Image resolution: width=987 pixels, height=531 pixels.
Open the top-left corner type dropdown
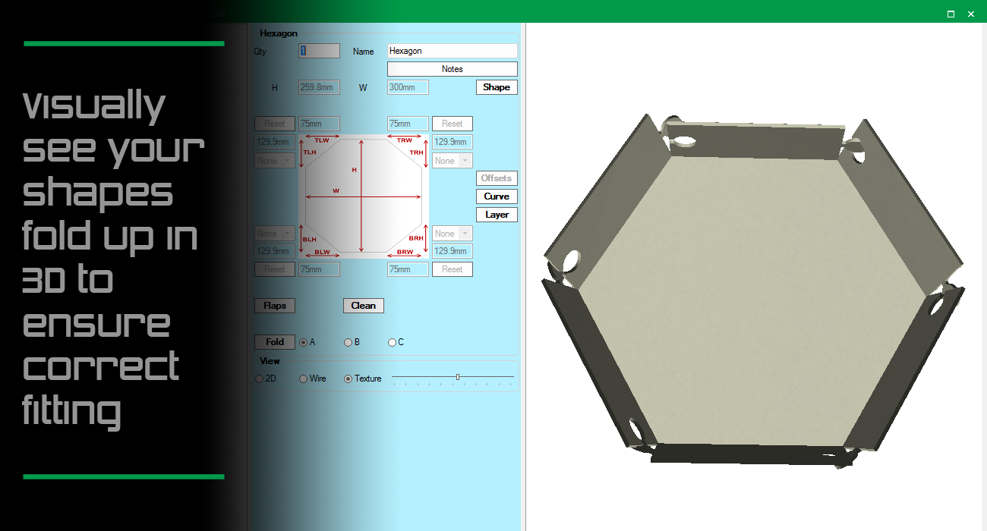tap(274, 160)
